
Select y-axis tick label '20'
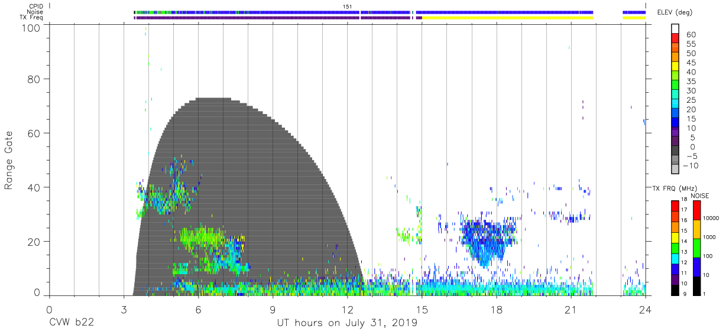tap(35, 242)
